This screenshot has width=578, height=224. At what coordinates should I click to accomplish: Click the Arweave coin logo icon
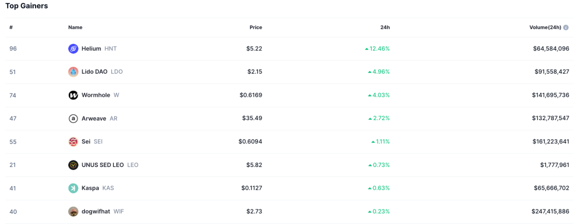(73, 118)
